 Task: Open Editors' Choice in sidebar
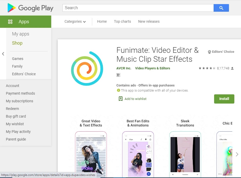pos(24,74)
